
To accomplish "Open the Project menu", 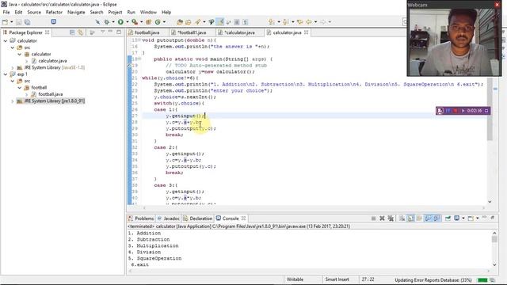I will [x=115, y=12].
